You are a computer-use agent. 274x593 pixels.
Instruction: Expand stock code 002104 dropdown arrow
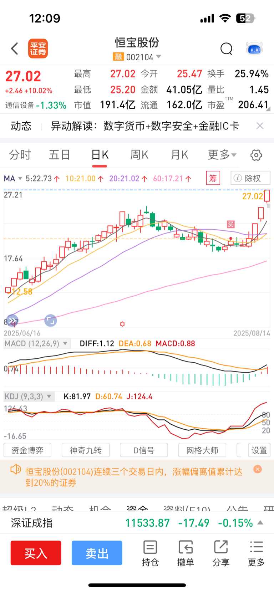click(x=158, y=57)
